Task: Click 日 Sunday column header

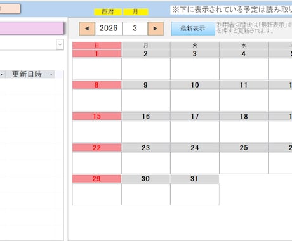Action: click(96, 46)
